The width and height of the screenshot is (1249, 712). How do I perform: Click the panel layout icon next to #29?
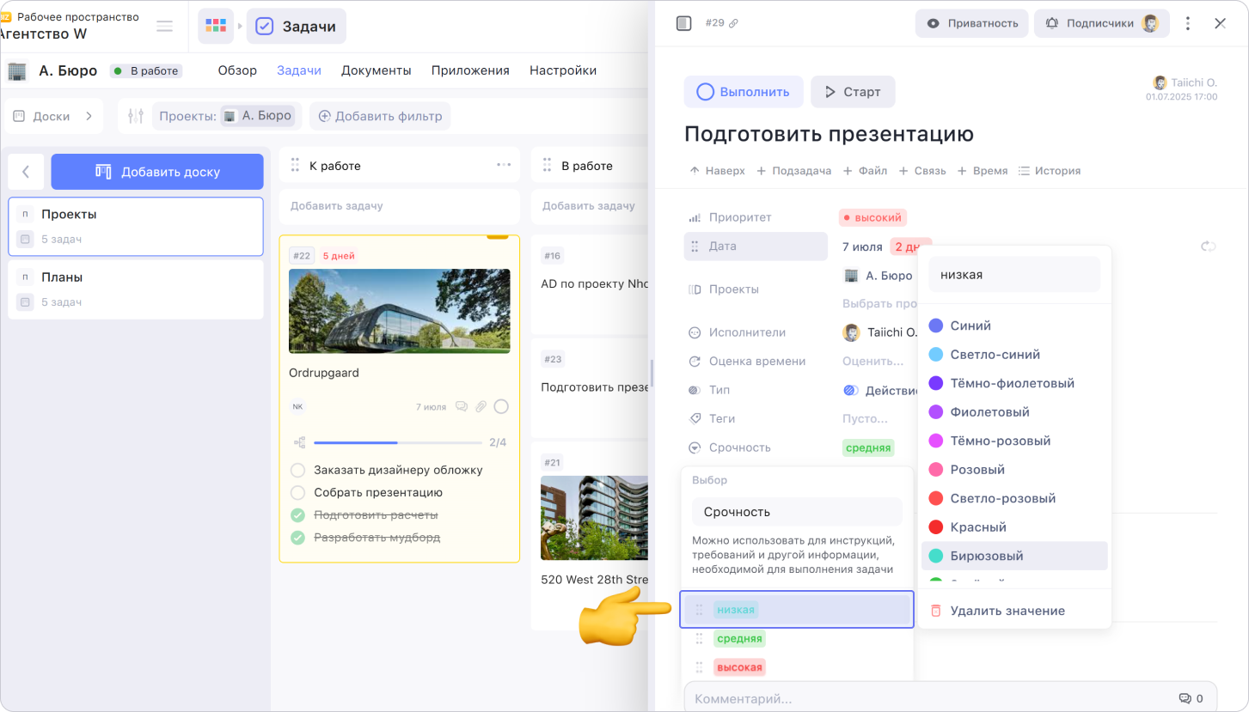(x=683, y=23)
